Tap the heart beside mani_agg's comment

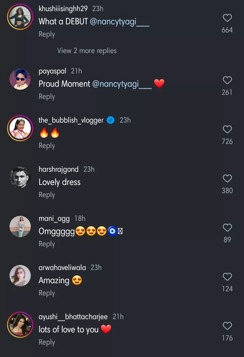[x=227, y=228]
